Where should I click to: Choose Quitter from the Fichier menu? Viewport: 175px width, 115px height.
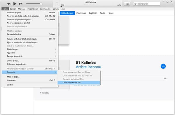(x=30, y=85)
